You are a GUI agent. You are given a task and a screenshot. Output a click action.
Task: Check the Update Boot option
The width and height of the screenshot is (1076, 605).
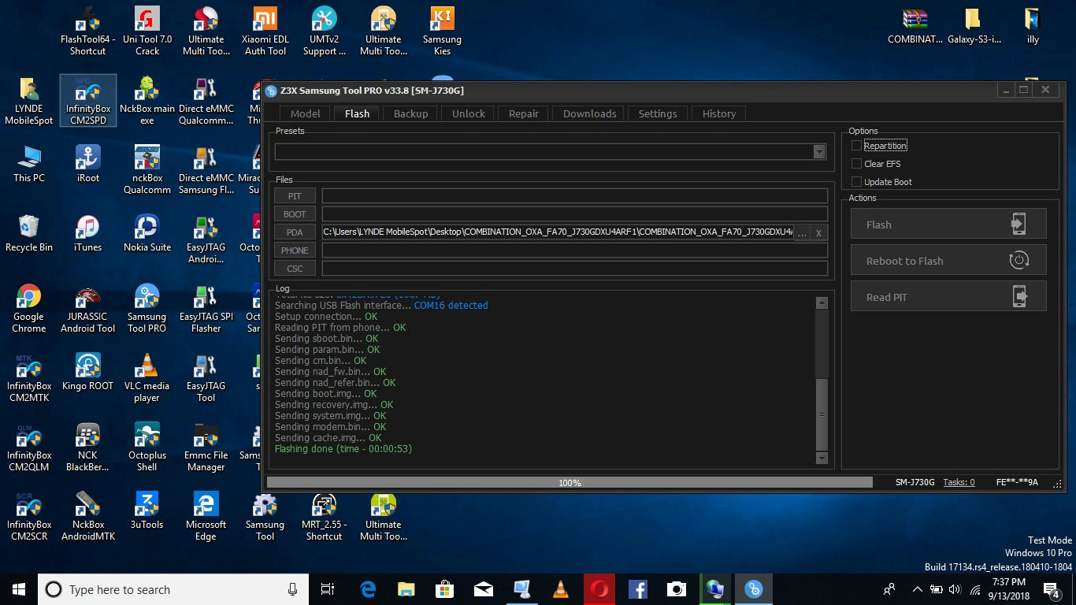pyautogui.click(x=856, y=182)
